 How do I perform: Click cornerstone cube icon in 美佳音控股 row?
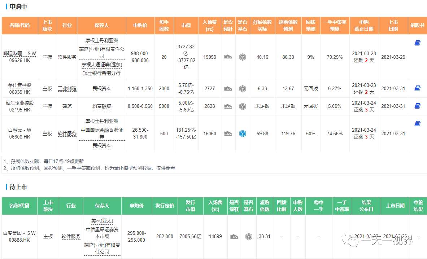coord(242,89)
